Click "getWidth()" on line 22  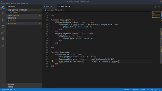point(93,25)
